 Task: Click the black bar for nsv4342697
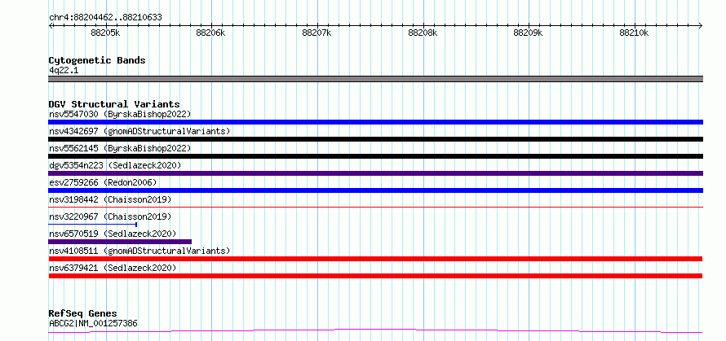pyautogui.click(x=375, y=139)
